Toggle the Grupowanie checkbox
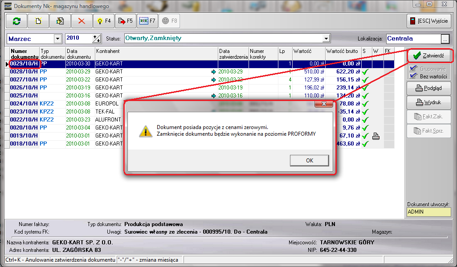The height and width of the screenshot is (267, 457). click(413, 69)
